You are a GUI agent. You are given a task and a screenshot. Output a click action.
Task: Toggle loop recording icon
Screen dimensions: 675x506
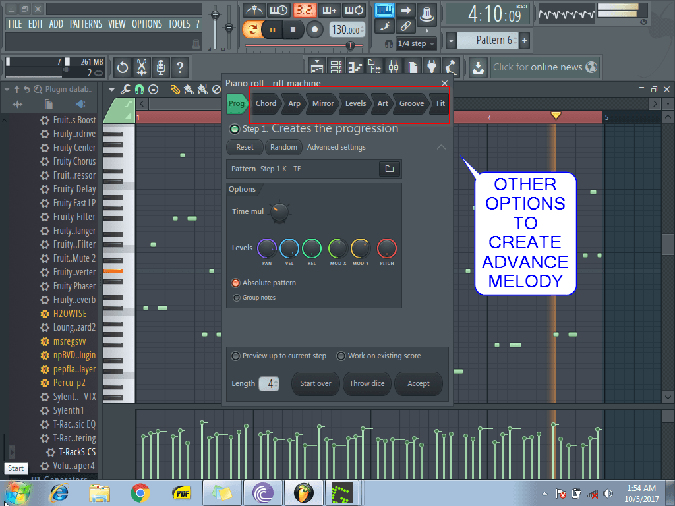pyautogui.click(x=354, y=10)
